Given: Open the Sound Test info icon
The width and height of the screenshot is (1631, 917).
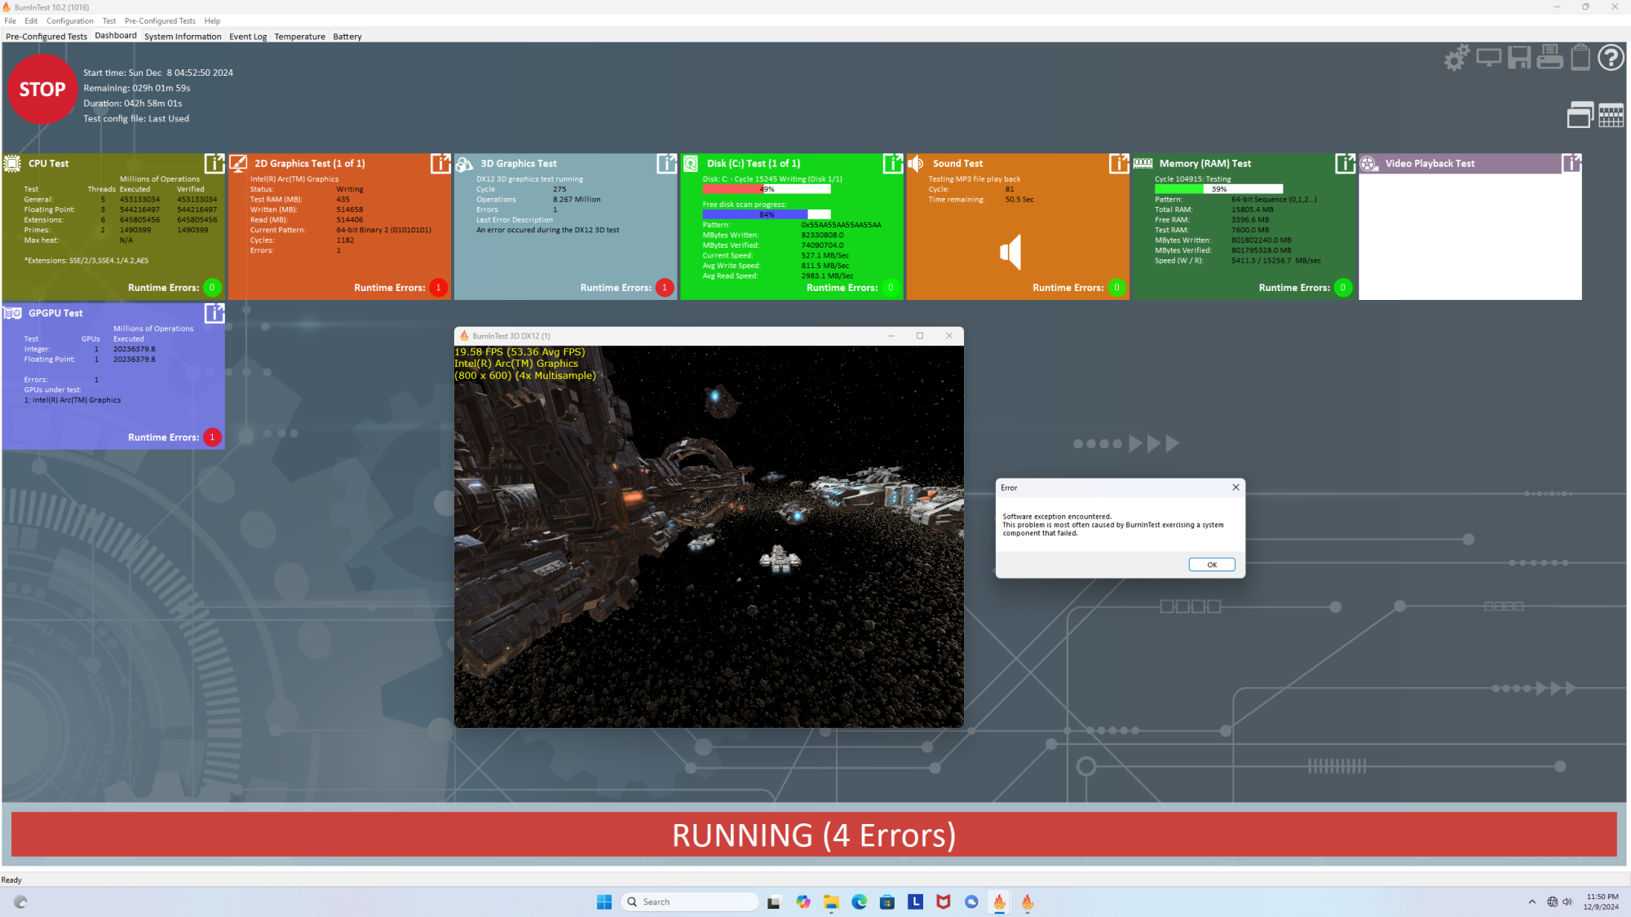Looking at the screenshot, I should coord(1119,164).
